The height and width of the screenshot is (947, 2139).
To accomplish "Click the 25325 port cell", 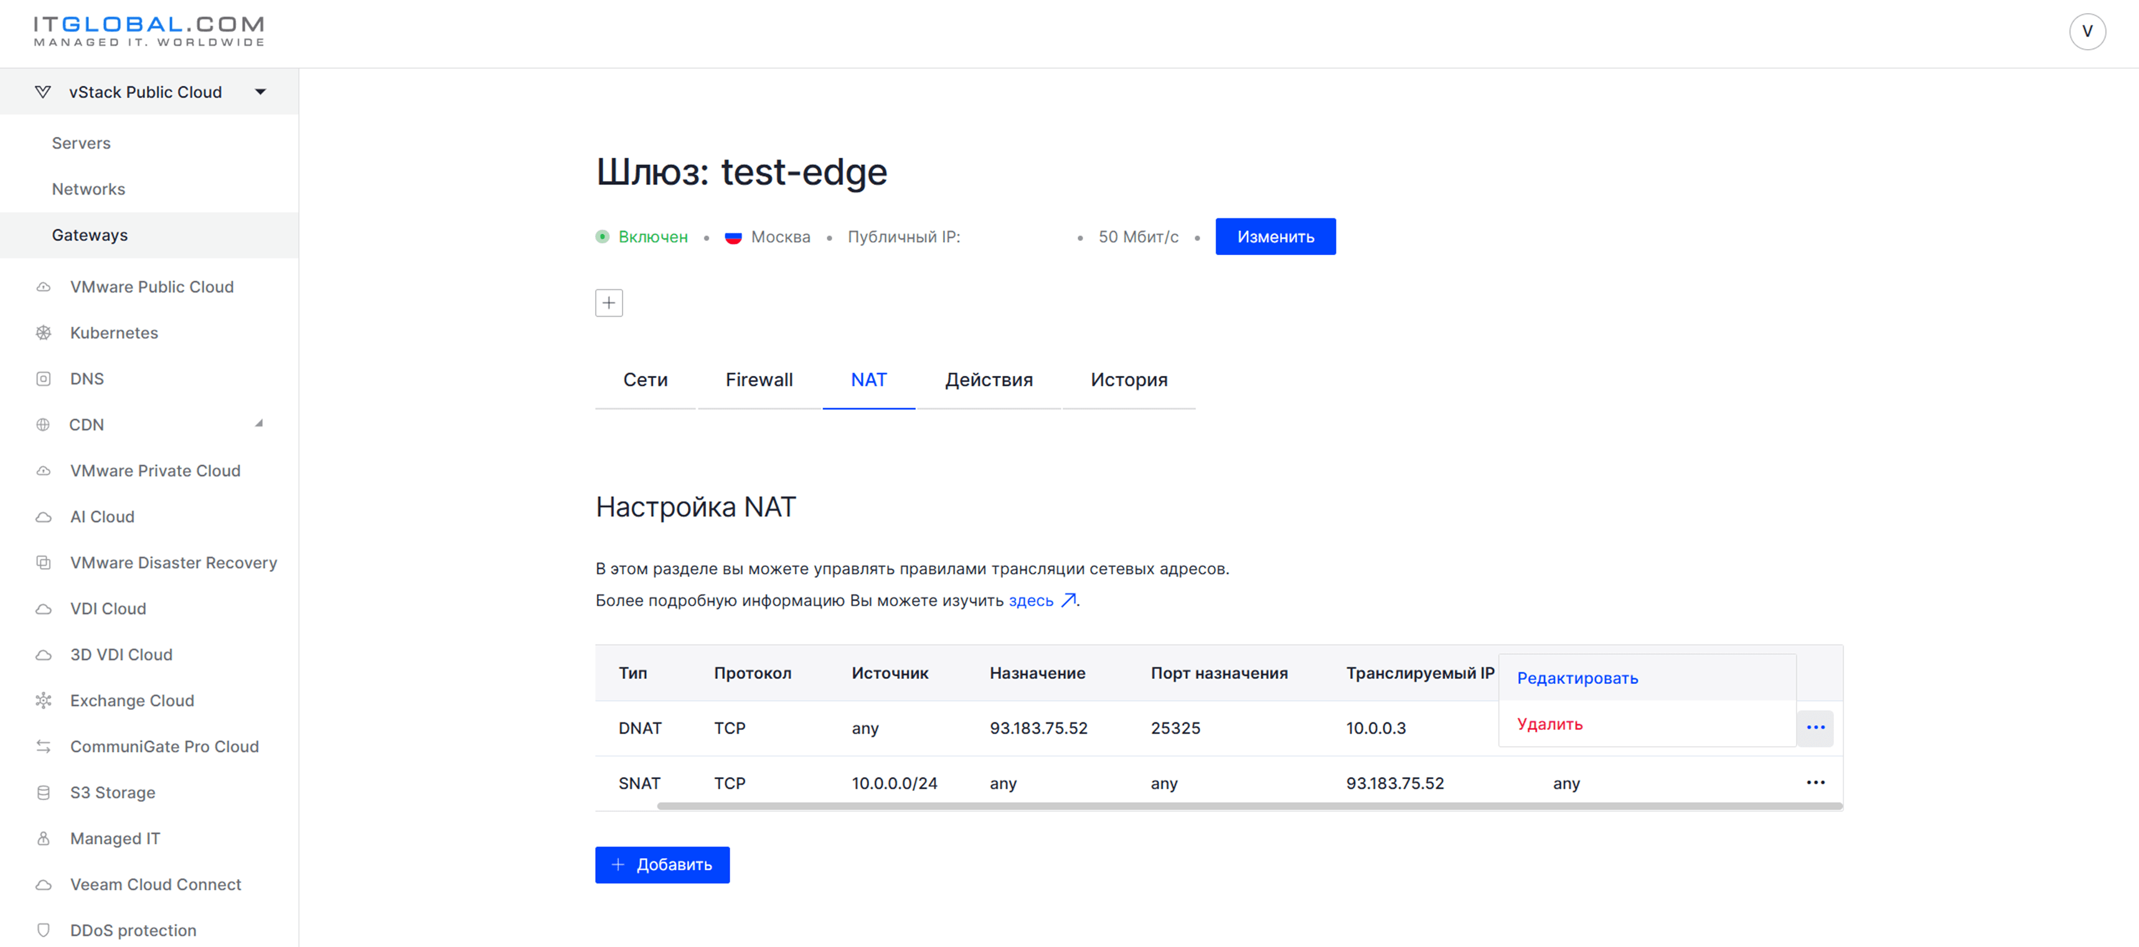I will tap(1175, 728).
